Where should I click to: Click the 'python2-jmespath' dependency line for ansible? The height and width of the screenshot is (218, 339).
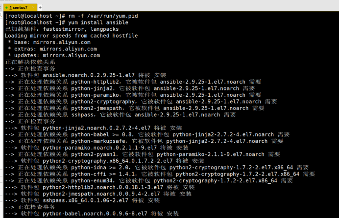[135, 108]
